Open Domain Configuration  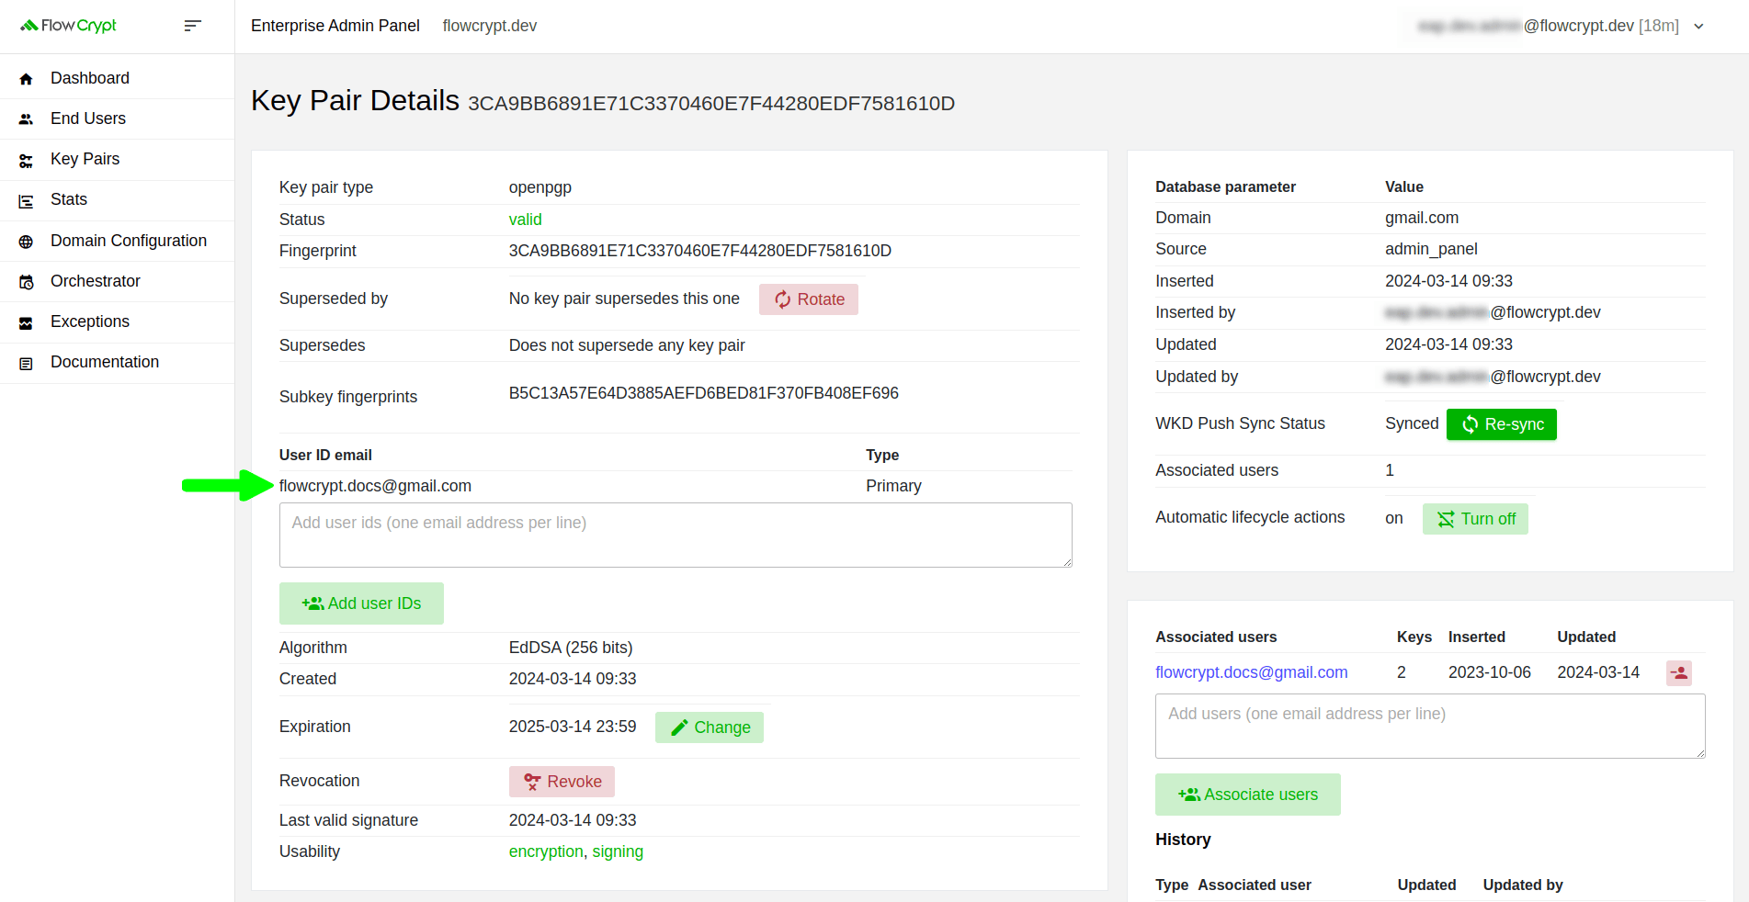(129, 241)
